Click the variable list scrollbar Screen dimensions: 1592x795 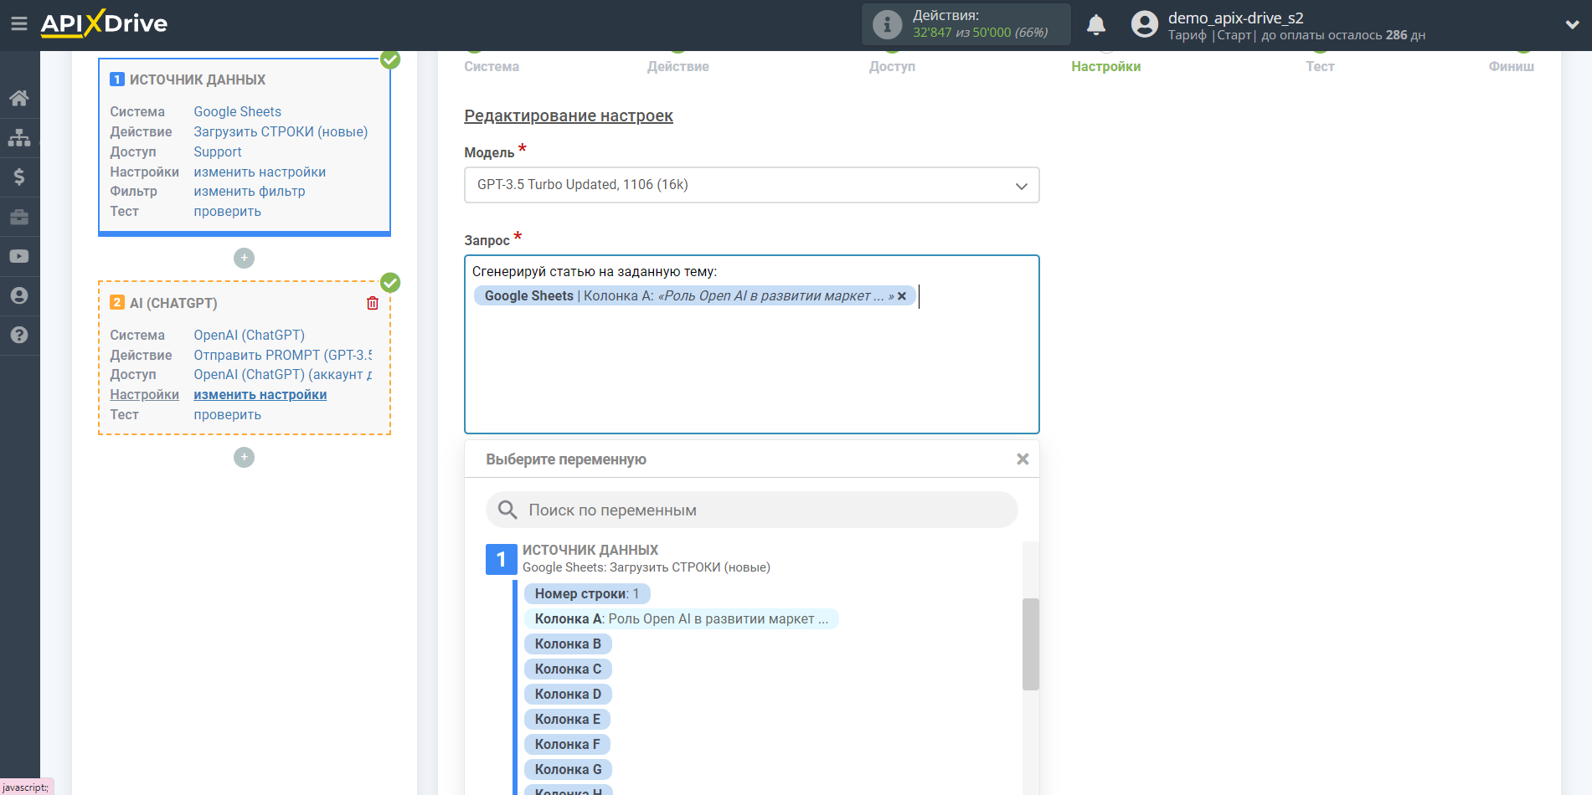[1030, 644]
